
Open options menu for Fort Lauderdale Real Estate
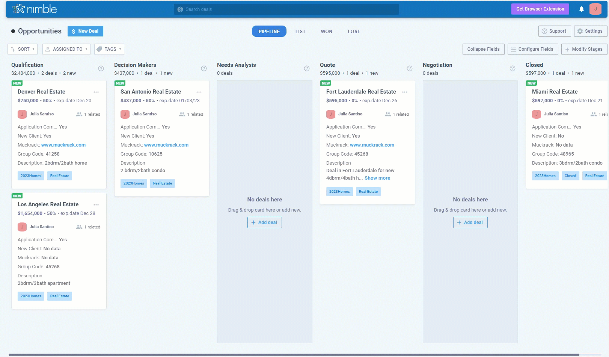[x=405, y=92]
